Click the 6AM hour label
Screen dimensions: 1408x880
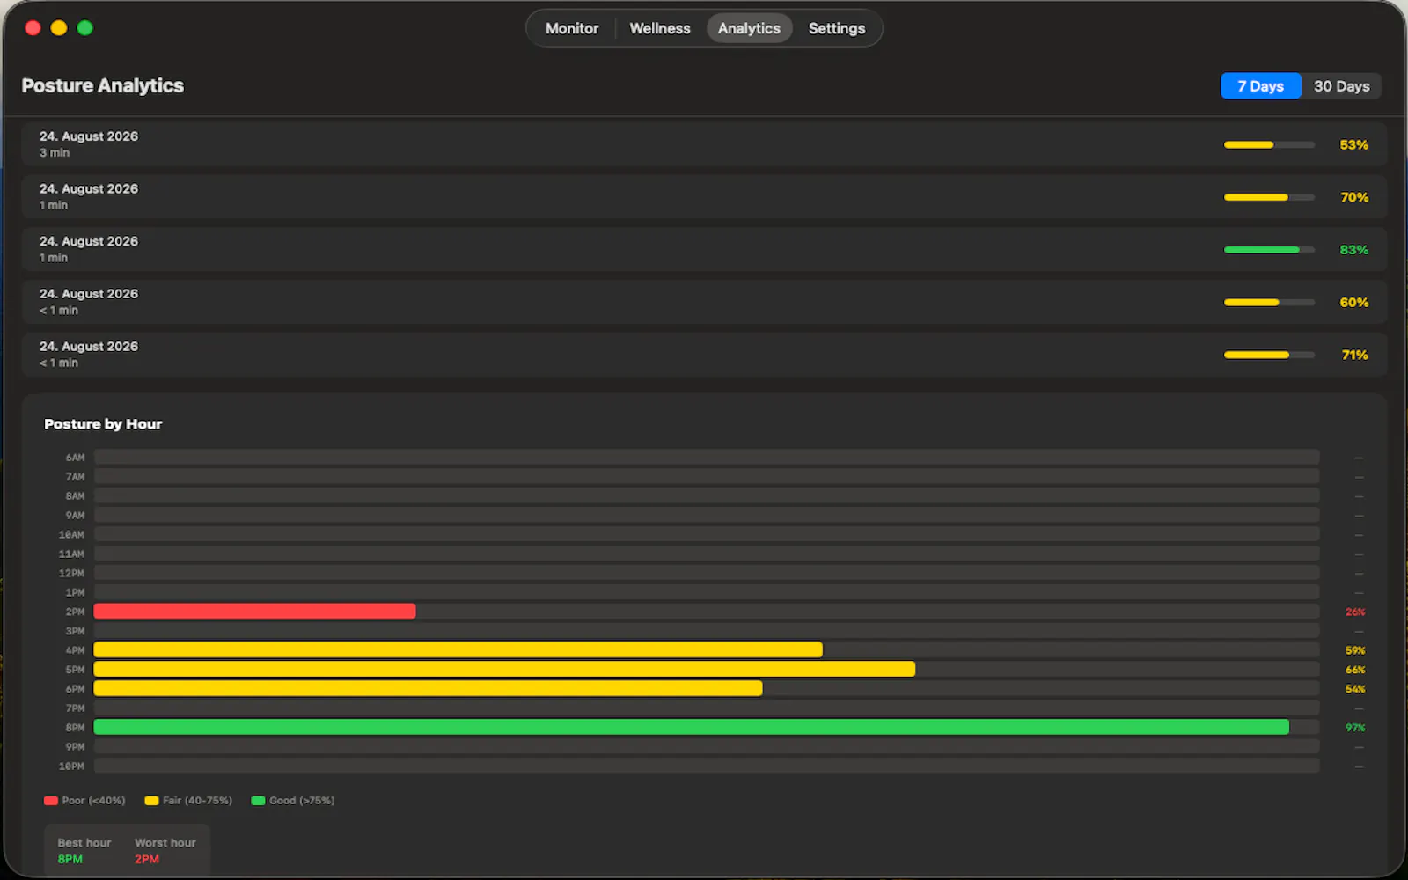75,458
